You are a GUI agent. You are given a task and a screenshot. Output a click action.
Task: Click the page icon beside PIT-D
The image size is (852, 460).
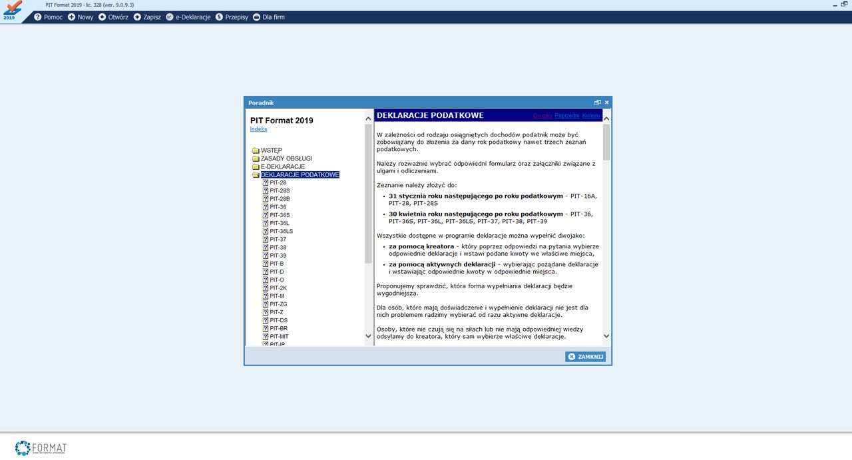[x=266, y=272]
